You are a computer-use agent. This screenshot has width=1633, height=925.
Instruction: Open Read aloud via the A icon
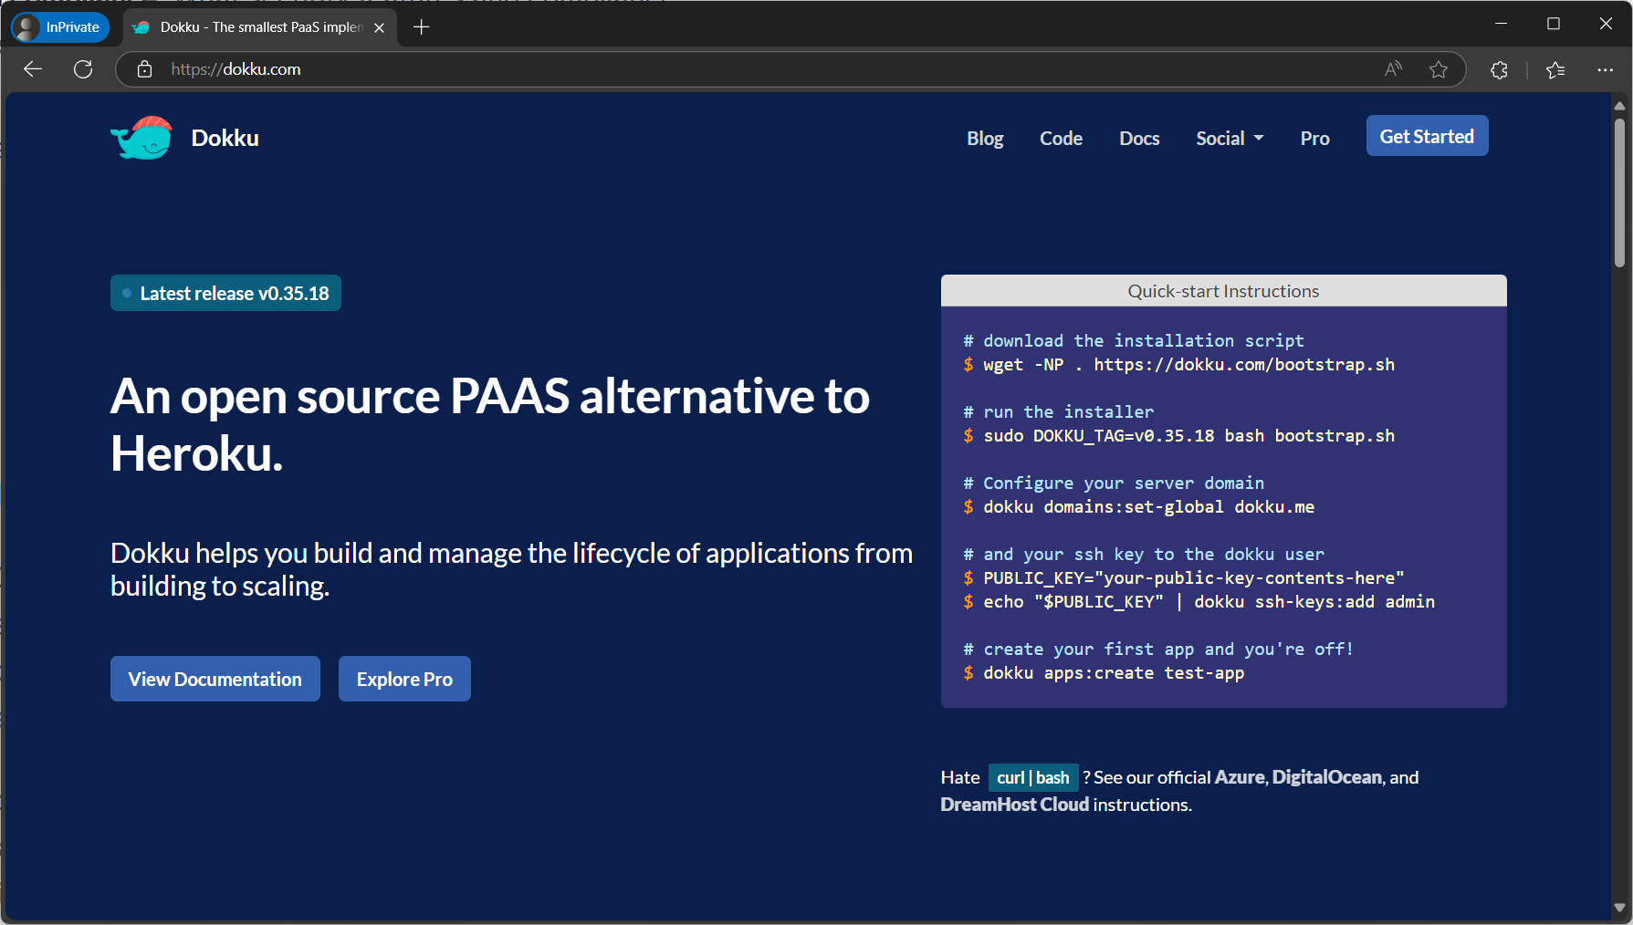click(1392, 68)
